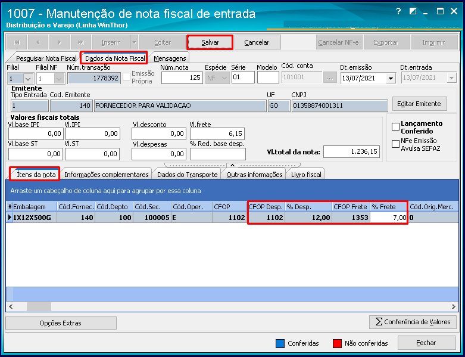Select the Dados da Nota Fiscal tab

[115, 58]
